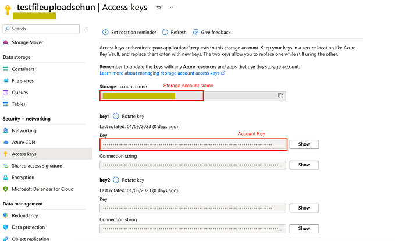Click the key1 Key field
The width and height of the screenshot is (395, 241).
pyautogui.click(x=193, y=144)
